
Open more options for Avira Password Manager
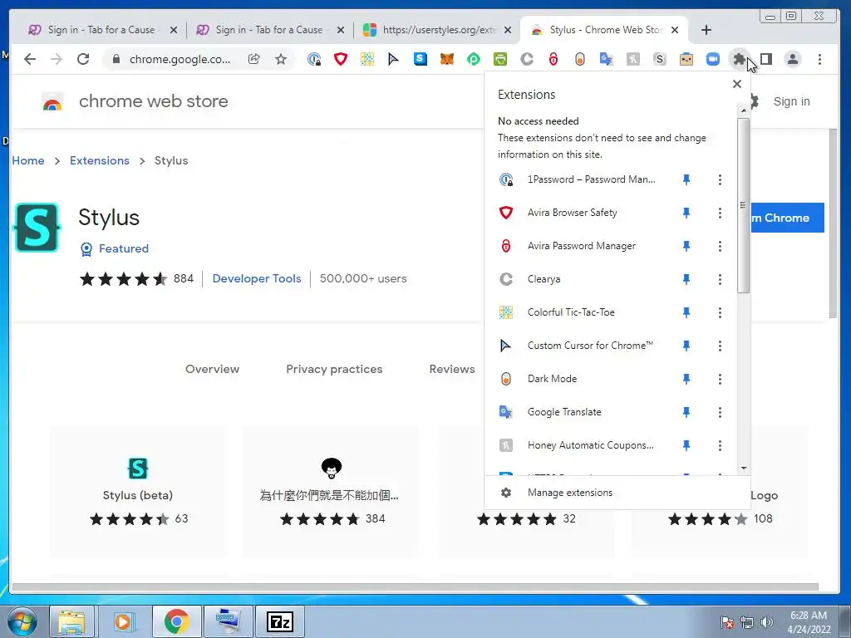[x=720, y=246]
